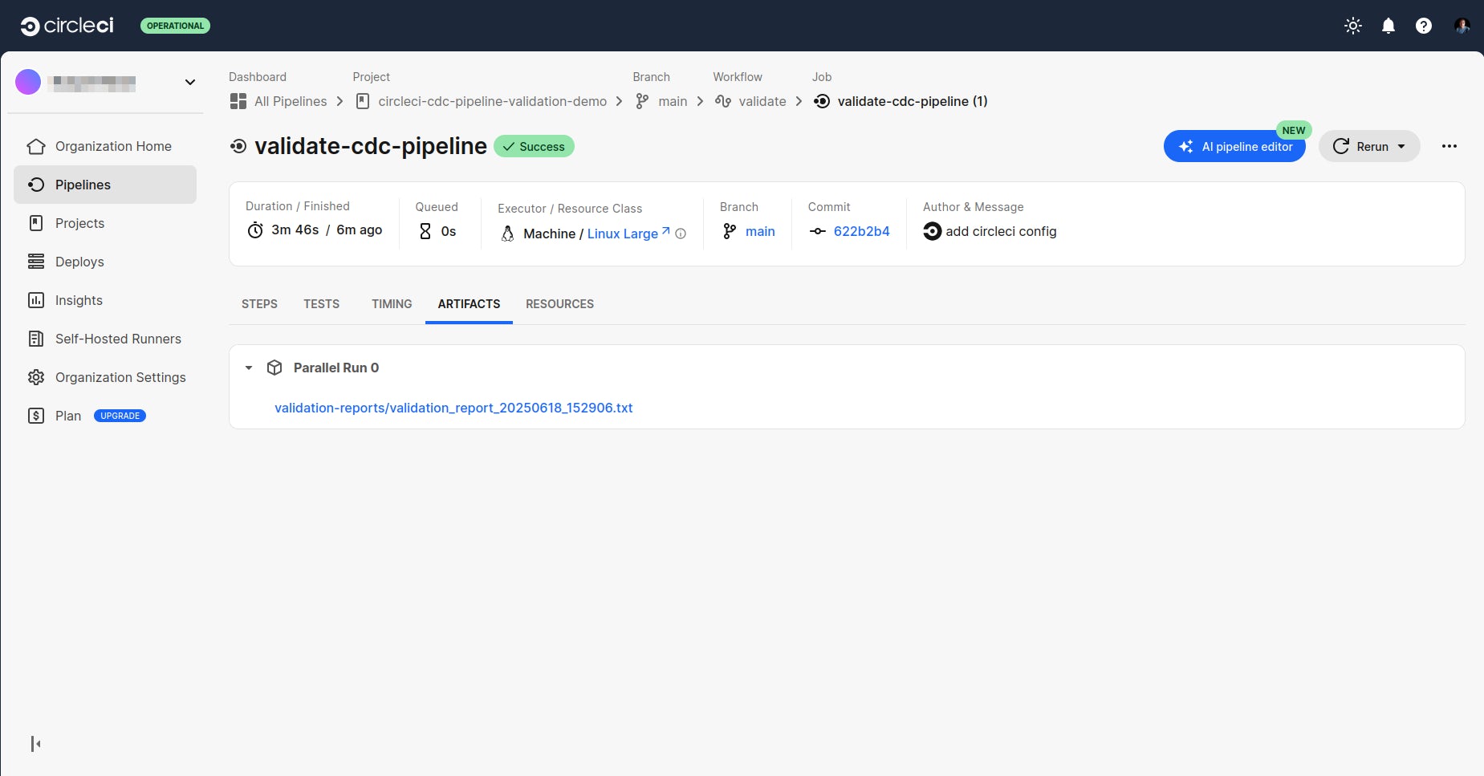Collapse the Parallel Run 0 section

click(x=249, y=368)
